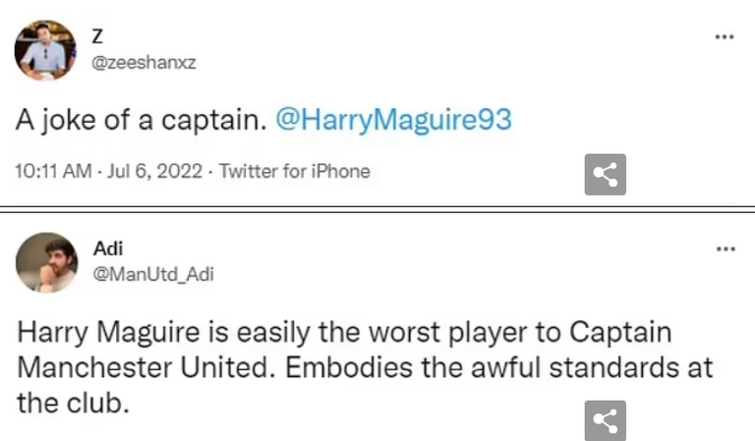This screenshot has width=755, height=441.
Task: Open more options on Z's tweet
Action: pos(725,37)
